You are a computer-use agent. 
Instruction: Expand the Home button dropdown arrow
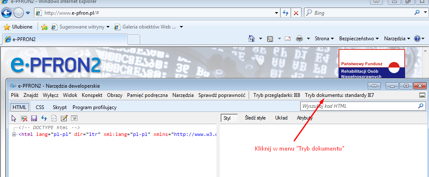(x=260, y=39)
